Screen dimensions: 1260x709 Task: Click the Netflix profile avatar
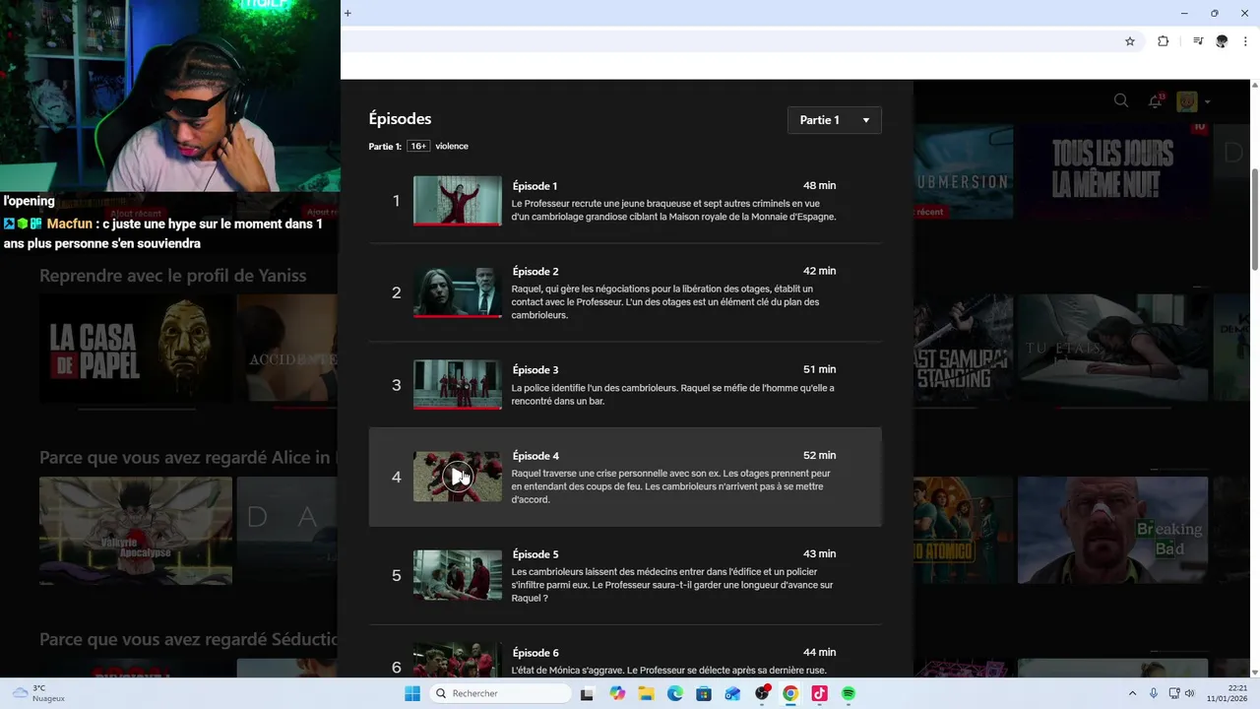pos(1187,101)
